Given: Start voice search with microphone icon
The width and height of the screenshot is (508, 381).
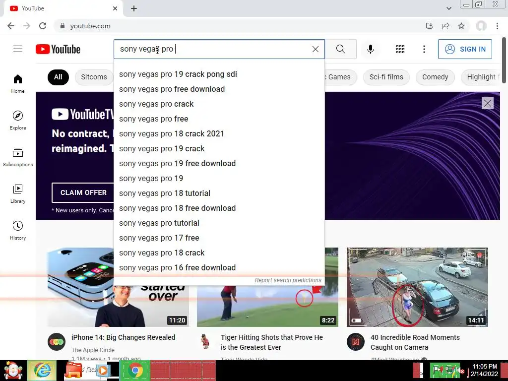Looking at the screenshot, I should point(370,49).
